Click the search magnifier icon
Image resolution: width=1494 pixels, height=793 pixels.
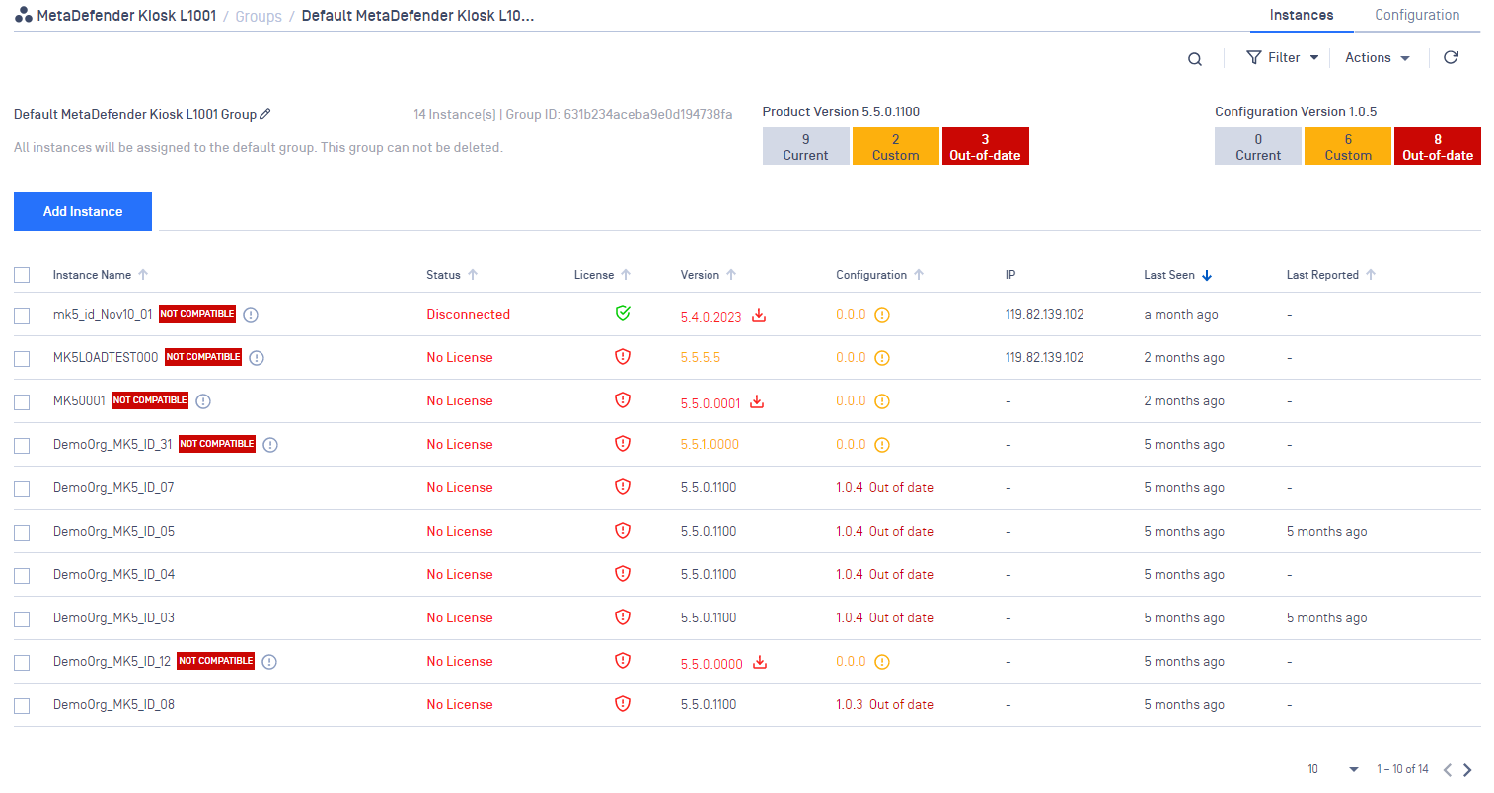(1195, 59)
